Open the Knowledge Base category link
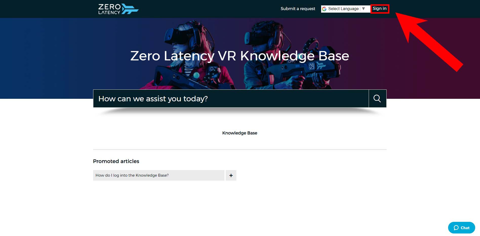 [240, 133]
